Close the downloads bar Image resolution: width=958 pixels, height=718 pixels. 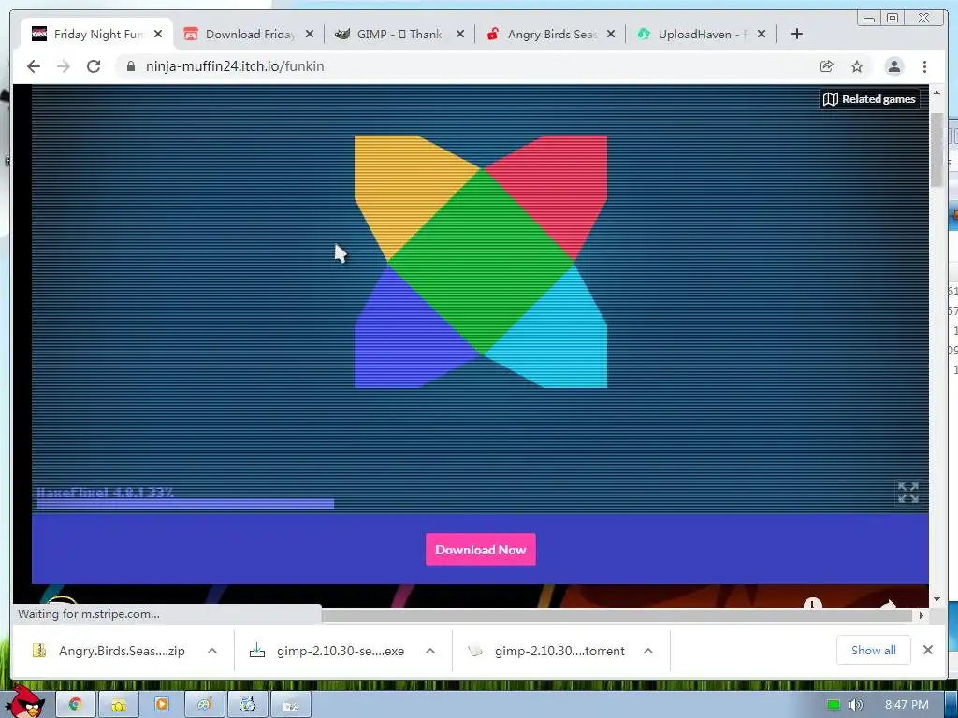pos(928,651)
